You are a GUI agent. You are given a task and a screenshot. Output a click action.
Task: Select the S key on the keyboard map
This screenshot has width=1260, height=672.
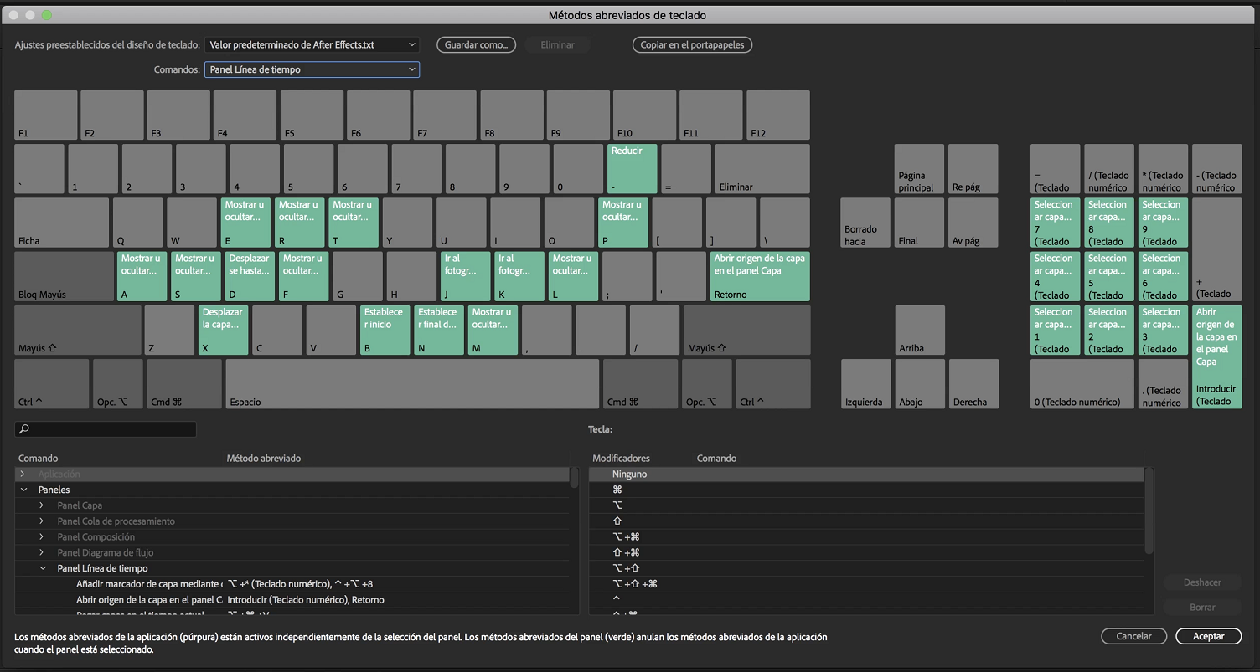tap(195, 276)
